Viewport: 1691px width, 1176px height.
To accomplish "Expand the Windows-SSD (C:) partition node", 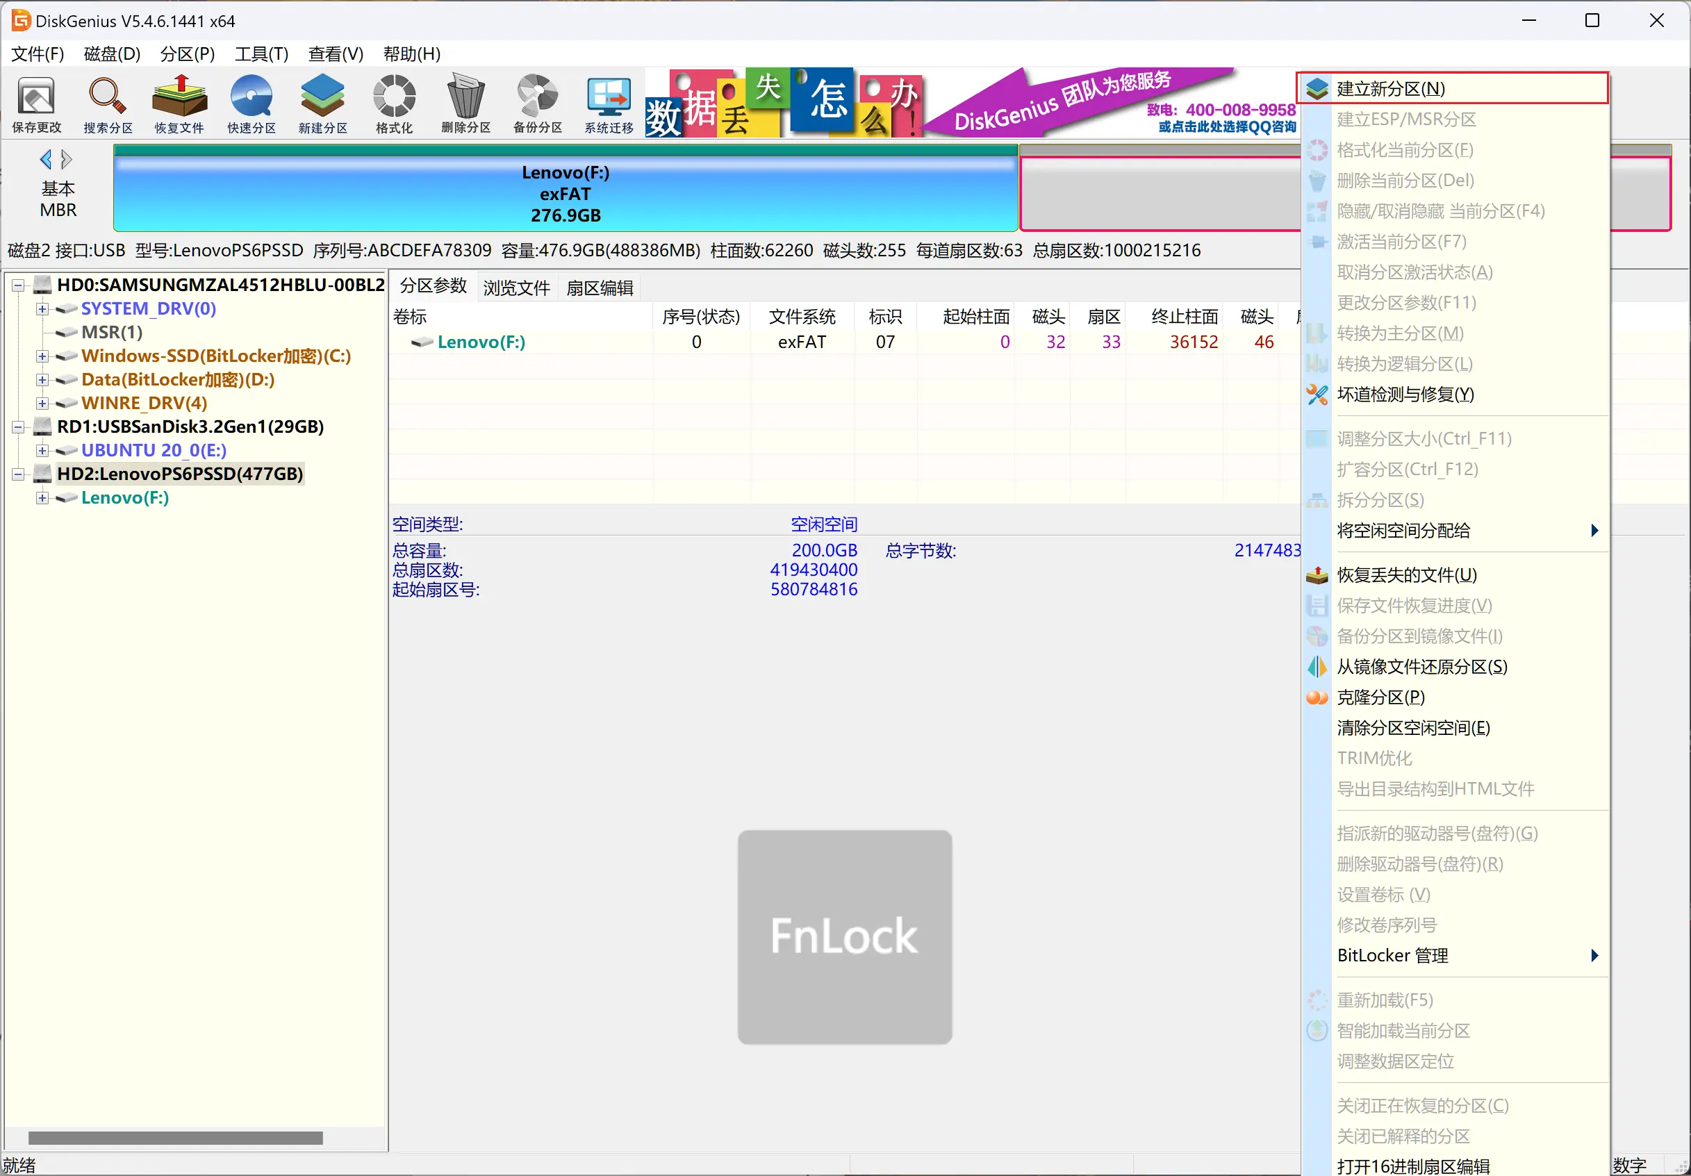I will [42, 356].
